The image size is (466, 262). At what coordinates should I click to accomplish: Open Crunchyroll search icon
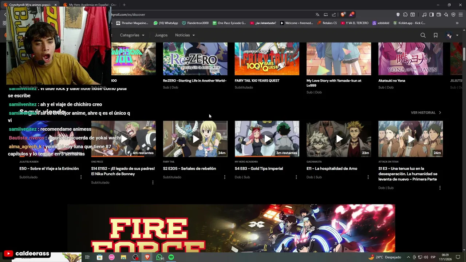(x=423, y=35)
